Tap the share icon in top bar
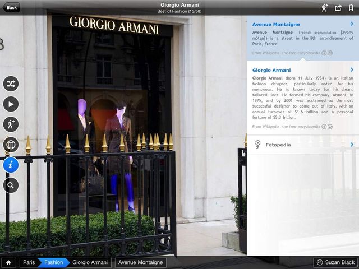This screenshot has height=269, width=359. click(x=338, y=8)
